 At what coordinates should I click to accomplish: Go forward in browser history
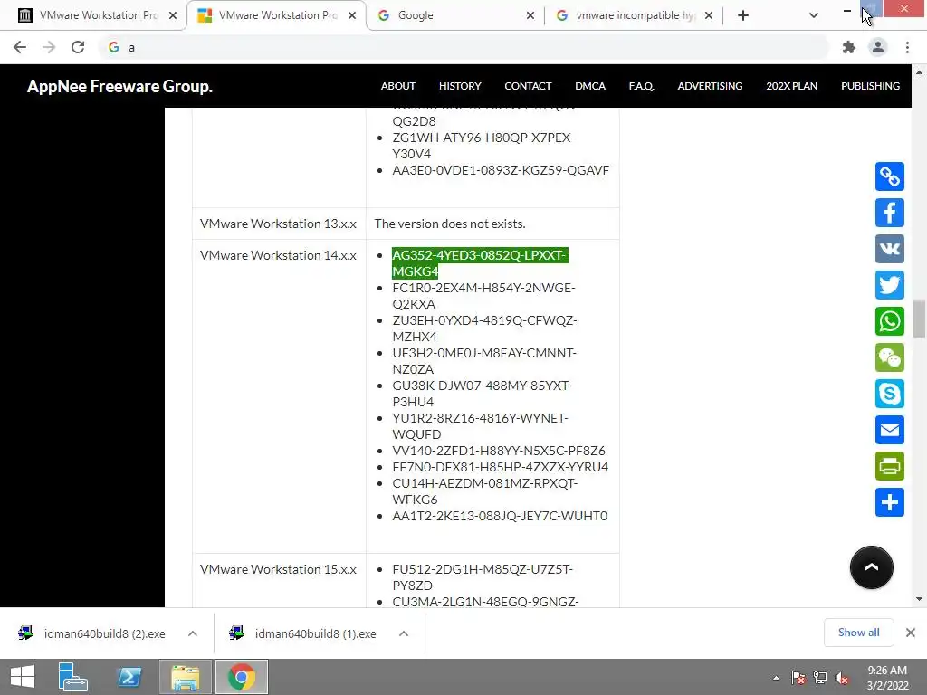point(49,47)
